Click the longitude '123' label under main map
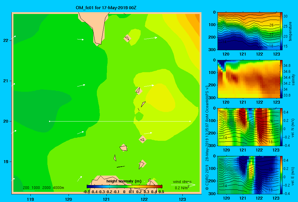The width and height of the screenshot is (298, 202). pos(182,199)
